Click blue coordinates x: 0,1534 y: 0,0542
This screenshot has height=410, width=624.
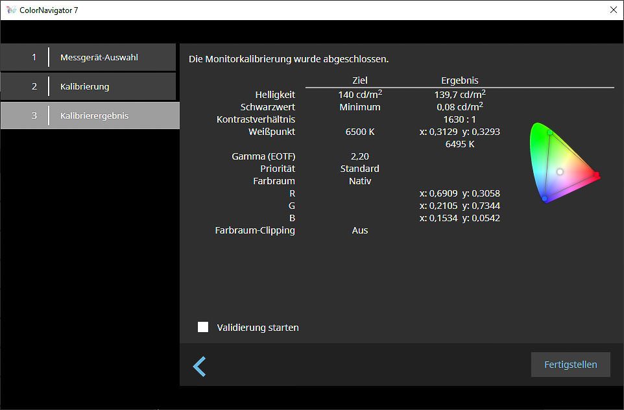coord(460,218)
